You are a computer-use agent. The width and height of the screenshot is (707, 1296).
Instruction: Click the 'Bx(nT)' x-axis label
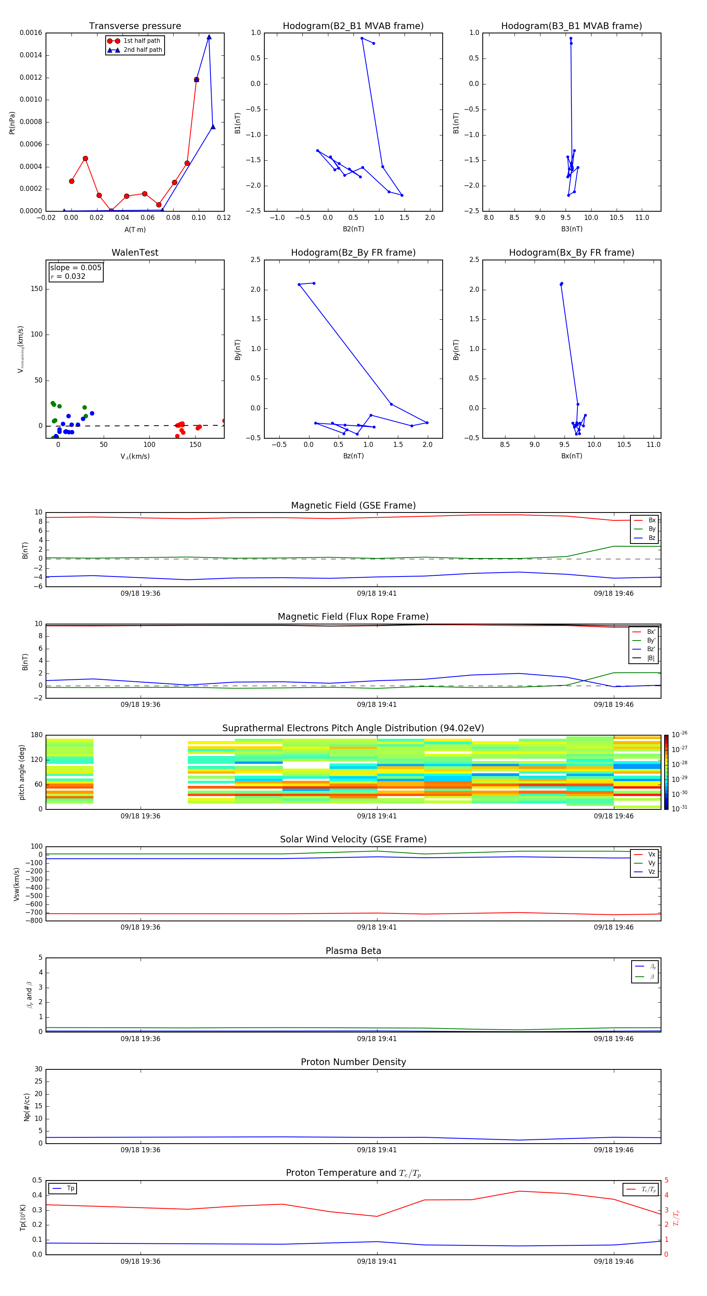pos(571,456)
